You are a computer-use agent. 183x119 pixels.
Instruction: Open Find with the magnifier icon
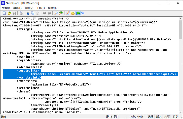[56, 13]
